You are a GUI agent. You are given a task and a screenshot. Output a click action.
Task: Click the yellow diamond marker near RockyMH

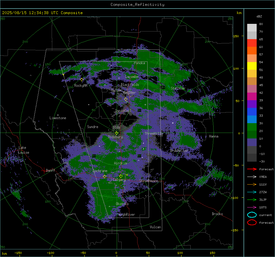pyautogui.click(x=82, y=80)
